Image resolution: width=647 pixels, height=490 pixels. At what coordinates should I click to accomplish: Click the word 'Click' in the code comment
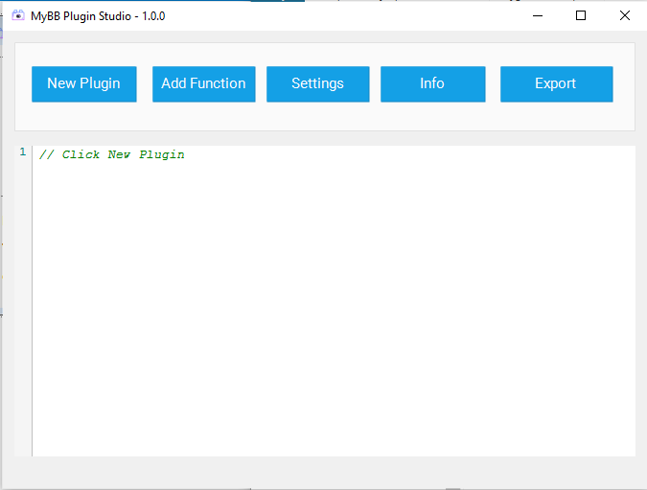click(81, 155)
